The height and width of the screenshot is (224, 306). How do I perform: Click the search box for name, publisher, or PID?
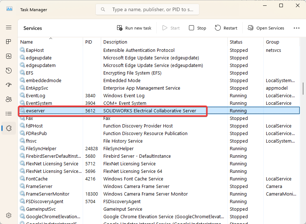click(x=147, y=9)
